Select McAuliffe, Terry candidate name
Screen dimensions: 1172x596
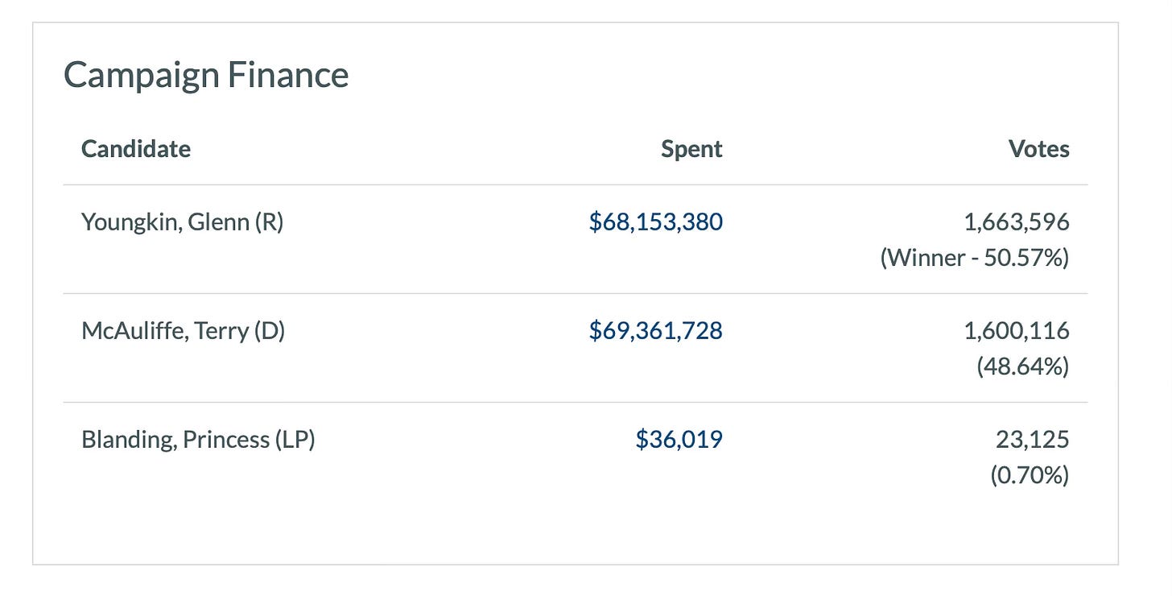pos(183,330)
